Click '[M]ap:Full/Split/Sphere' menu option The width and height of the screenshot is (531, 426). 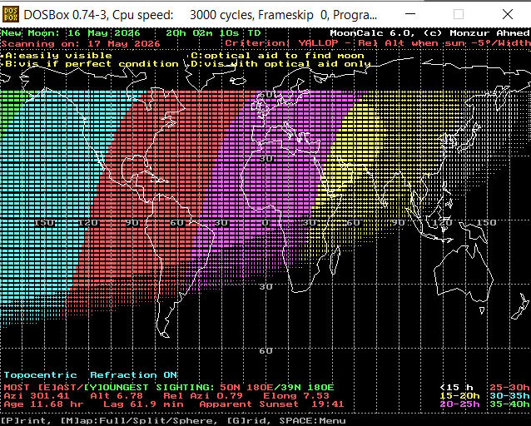[x=139, y=421]
